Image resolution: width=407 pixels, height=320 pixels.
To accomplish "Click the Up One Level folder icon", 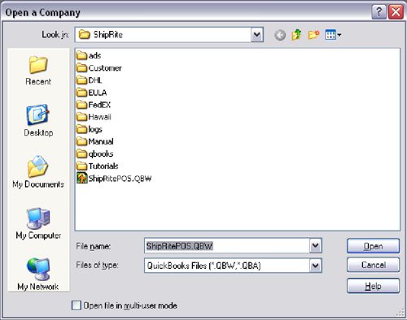I will [x=296, y=35].
